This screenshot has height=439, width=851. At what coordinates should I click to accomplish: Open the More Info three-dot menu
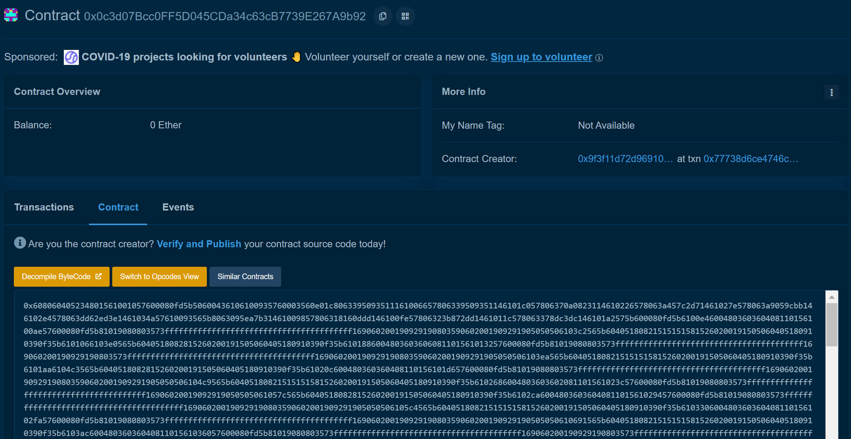click(831, 92)
